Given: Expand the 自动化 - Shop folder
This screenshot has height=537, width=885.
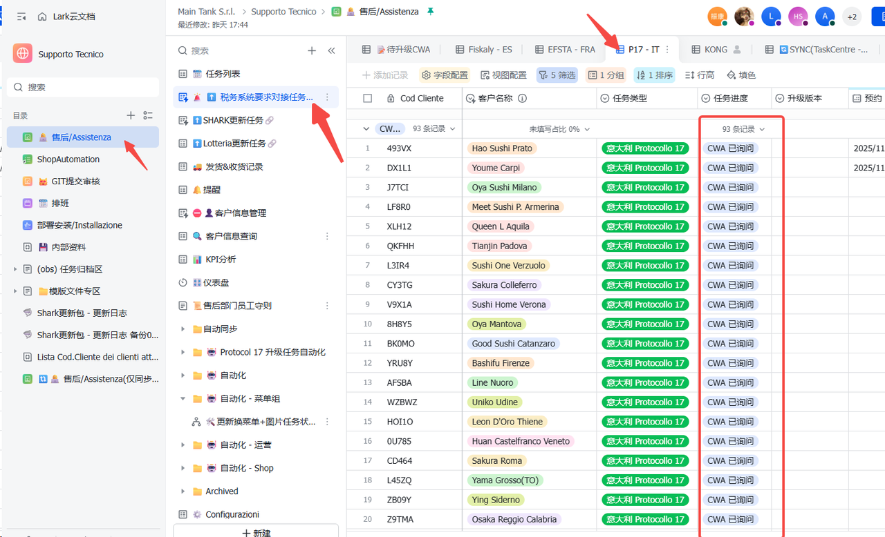Looking at the screenshot, I should point(183,468).
